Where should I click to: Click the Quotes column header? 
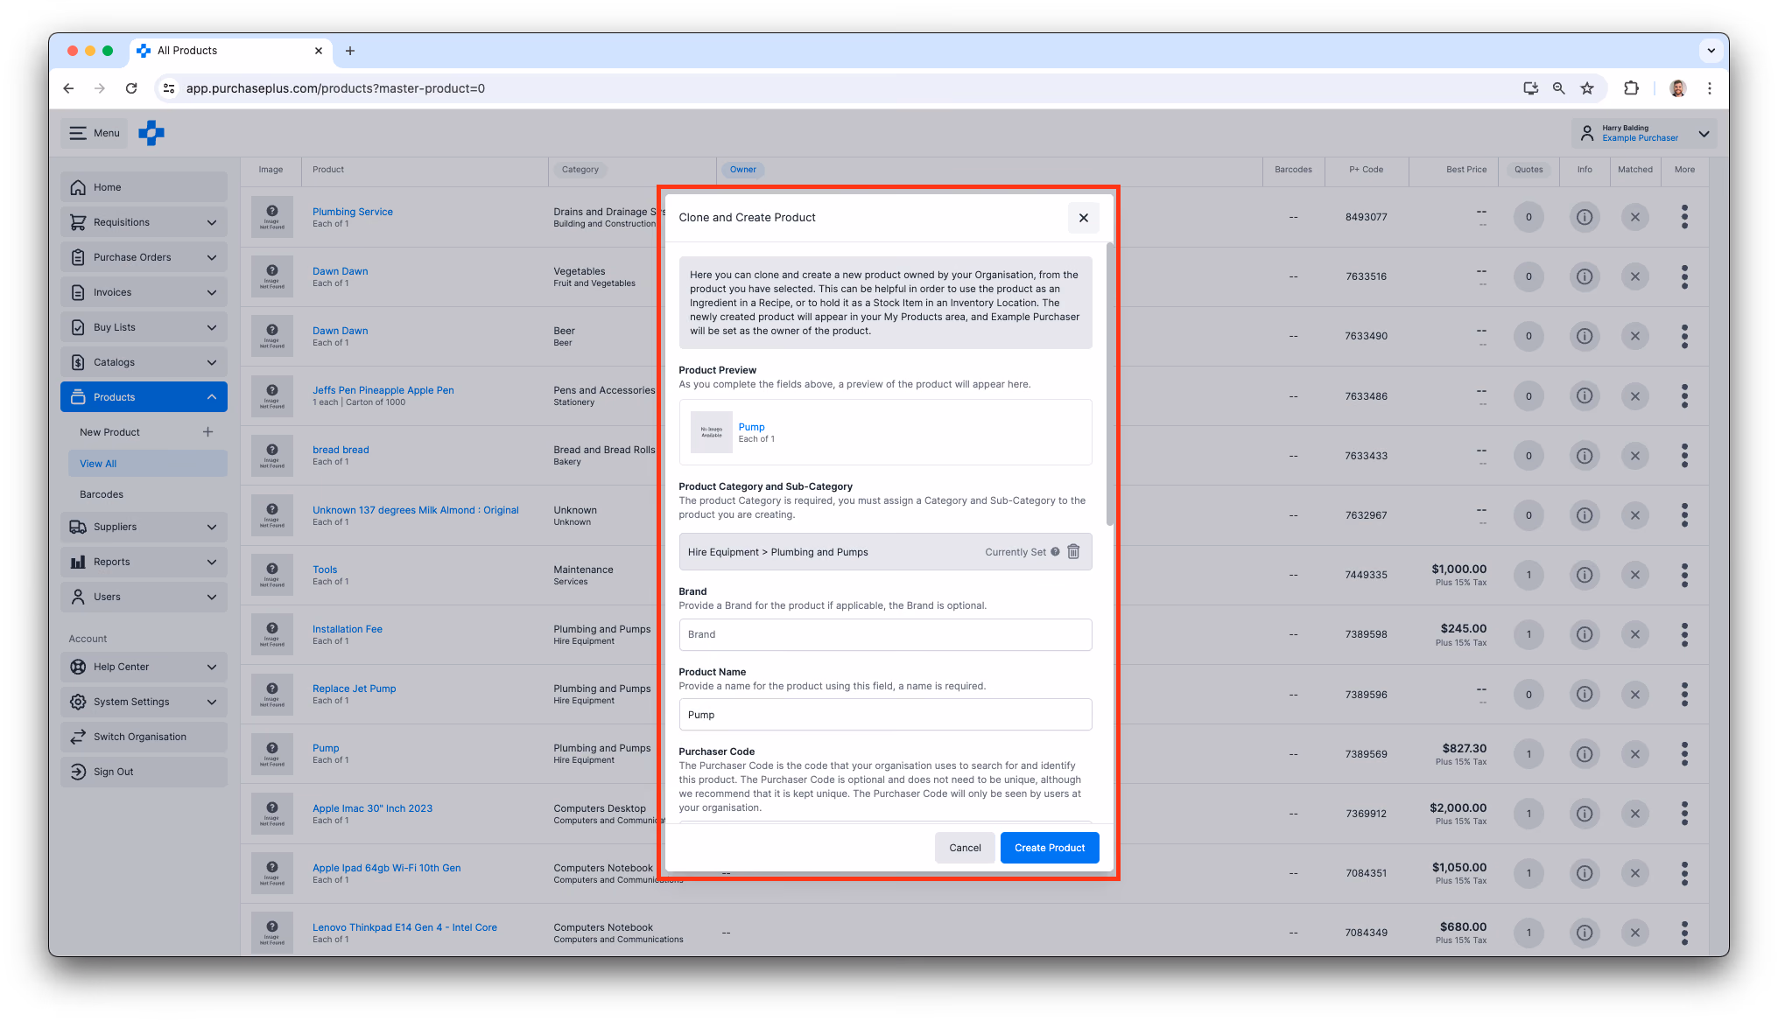tap(1529, 170)
